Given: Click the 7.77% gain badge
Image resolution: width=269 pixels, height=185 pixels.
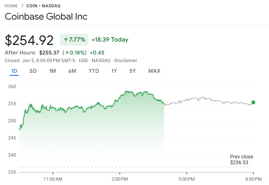Looking at the screenshot, I should [74, 40].
